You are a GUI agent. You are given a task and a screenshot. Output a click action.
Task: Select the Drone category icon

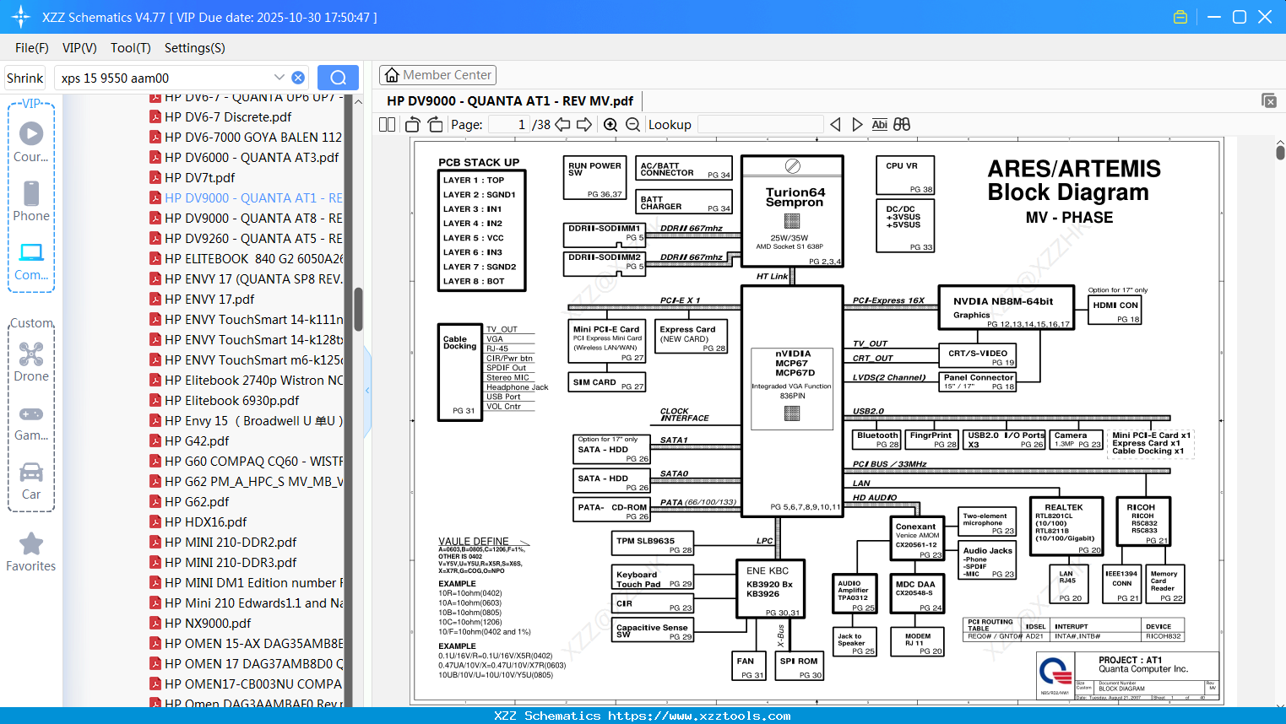31,361
